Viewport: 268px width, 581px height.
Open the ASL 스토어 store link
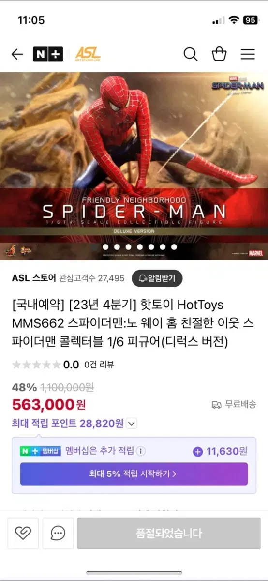pyautogui.click(x=34, y=278)
